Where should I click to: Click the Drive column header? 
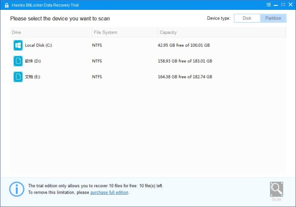click(51, 32)
